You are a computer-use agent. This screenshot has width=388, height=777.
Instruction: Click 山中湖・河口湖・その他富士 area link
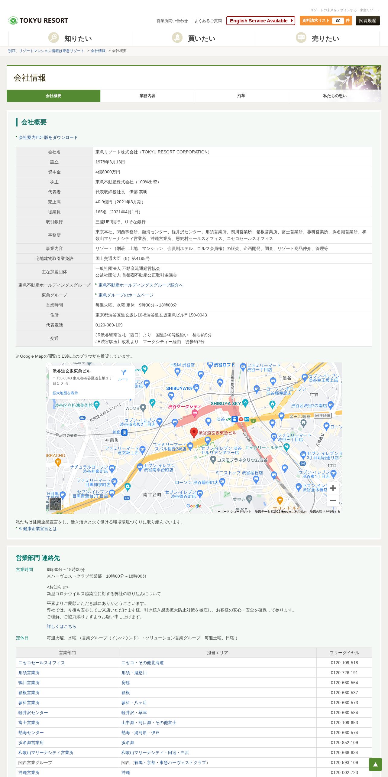tap(149, 723)
